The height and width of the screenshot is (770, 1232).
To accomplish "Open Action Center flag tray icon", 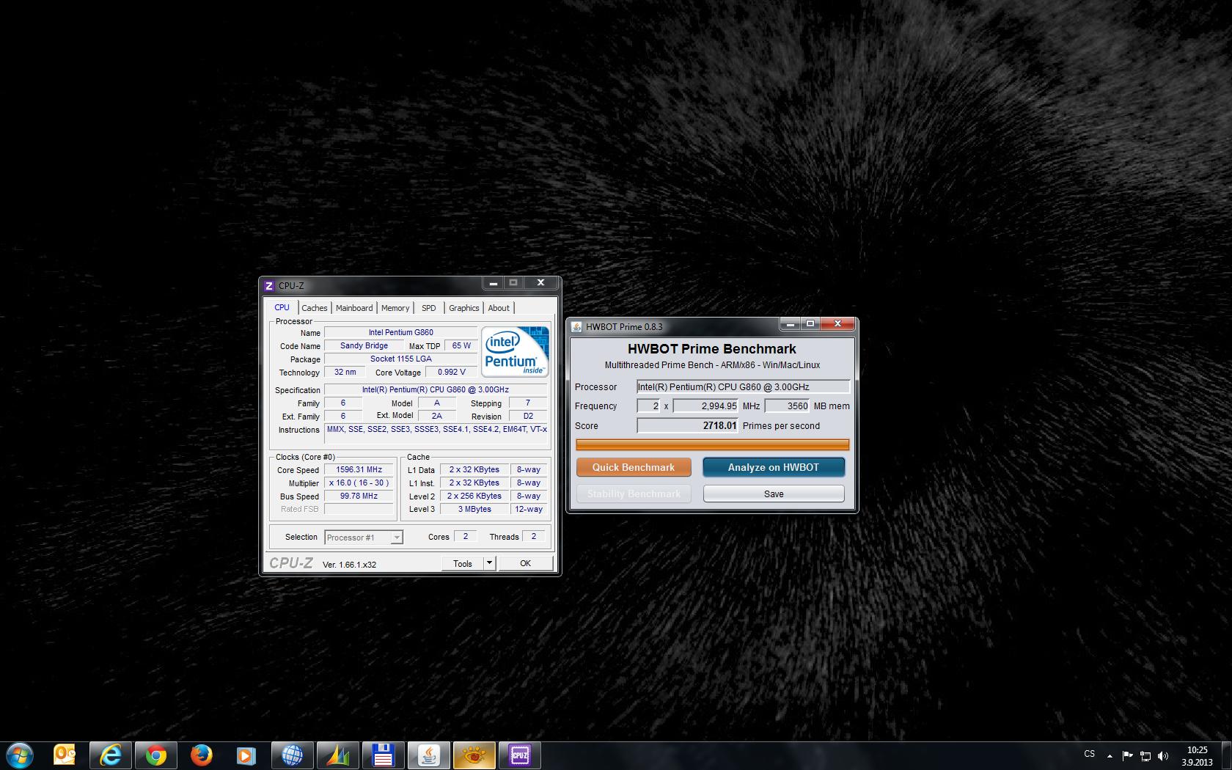I will (1127, 755).
